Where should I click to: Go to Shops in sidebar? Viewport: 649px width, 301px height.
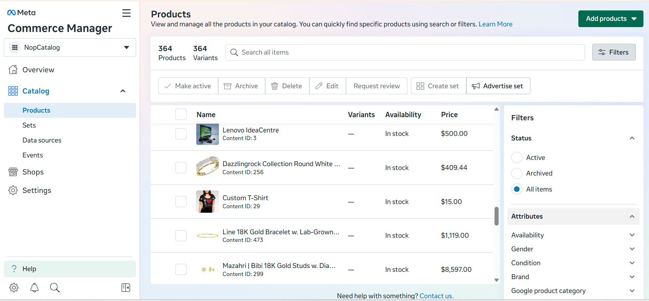pyautogui.click(x=33, y=172)
